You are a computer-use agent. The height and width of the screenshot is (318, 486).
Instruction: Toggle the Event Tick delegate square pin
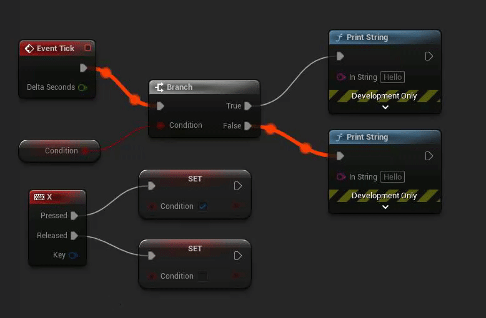87,47
